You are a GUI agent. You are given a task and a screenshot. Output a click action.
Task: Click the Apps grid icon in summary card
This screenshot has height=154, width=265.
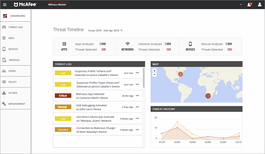(x=64, y=44)
